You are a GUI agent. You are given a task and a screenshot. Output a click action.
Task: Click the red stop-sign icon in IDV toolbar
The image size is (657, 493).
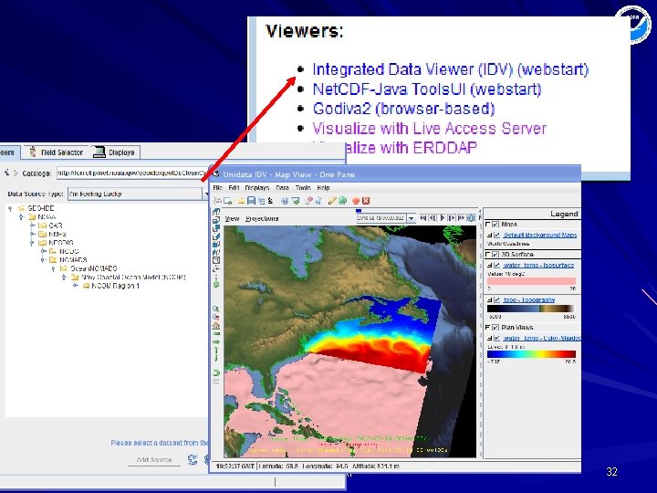pyautogui.click(x=356, y=201)
